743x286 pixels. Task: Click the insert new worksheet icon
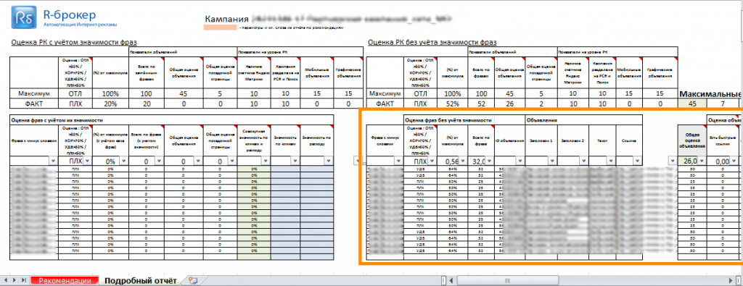[192, 280]
